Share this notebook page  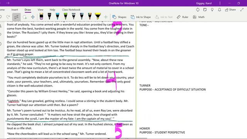[230, 10]
